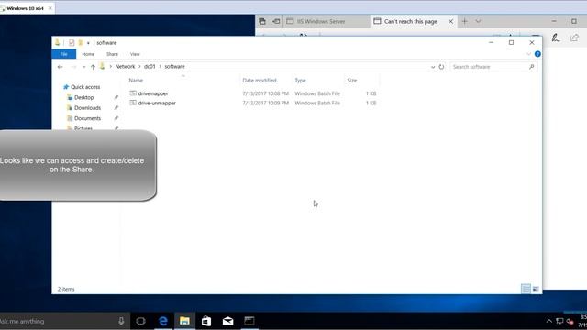587x330 pixels.
Task: Click the drive-unmapper file icon
Action: 133,103
